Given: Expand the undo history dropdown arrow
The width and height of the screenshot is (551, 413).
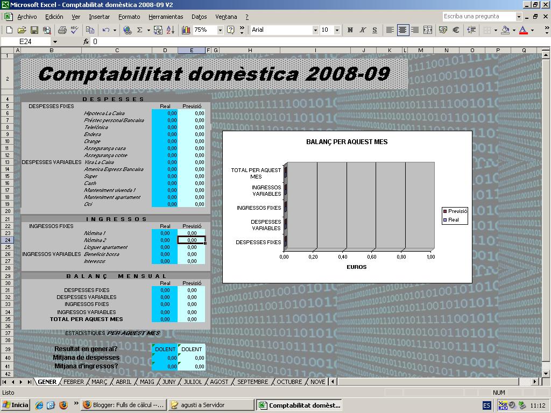Looking at the screenshot, I should point(115,30).
